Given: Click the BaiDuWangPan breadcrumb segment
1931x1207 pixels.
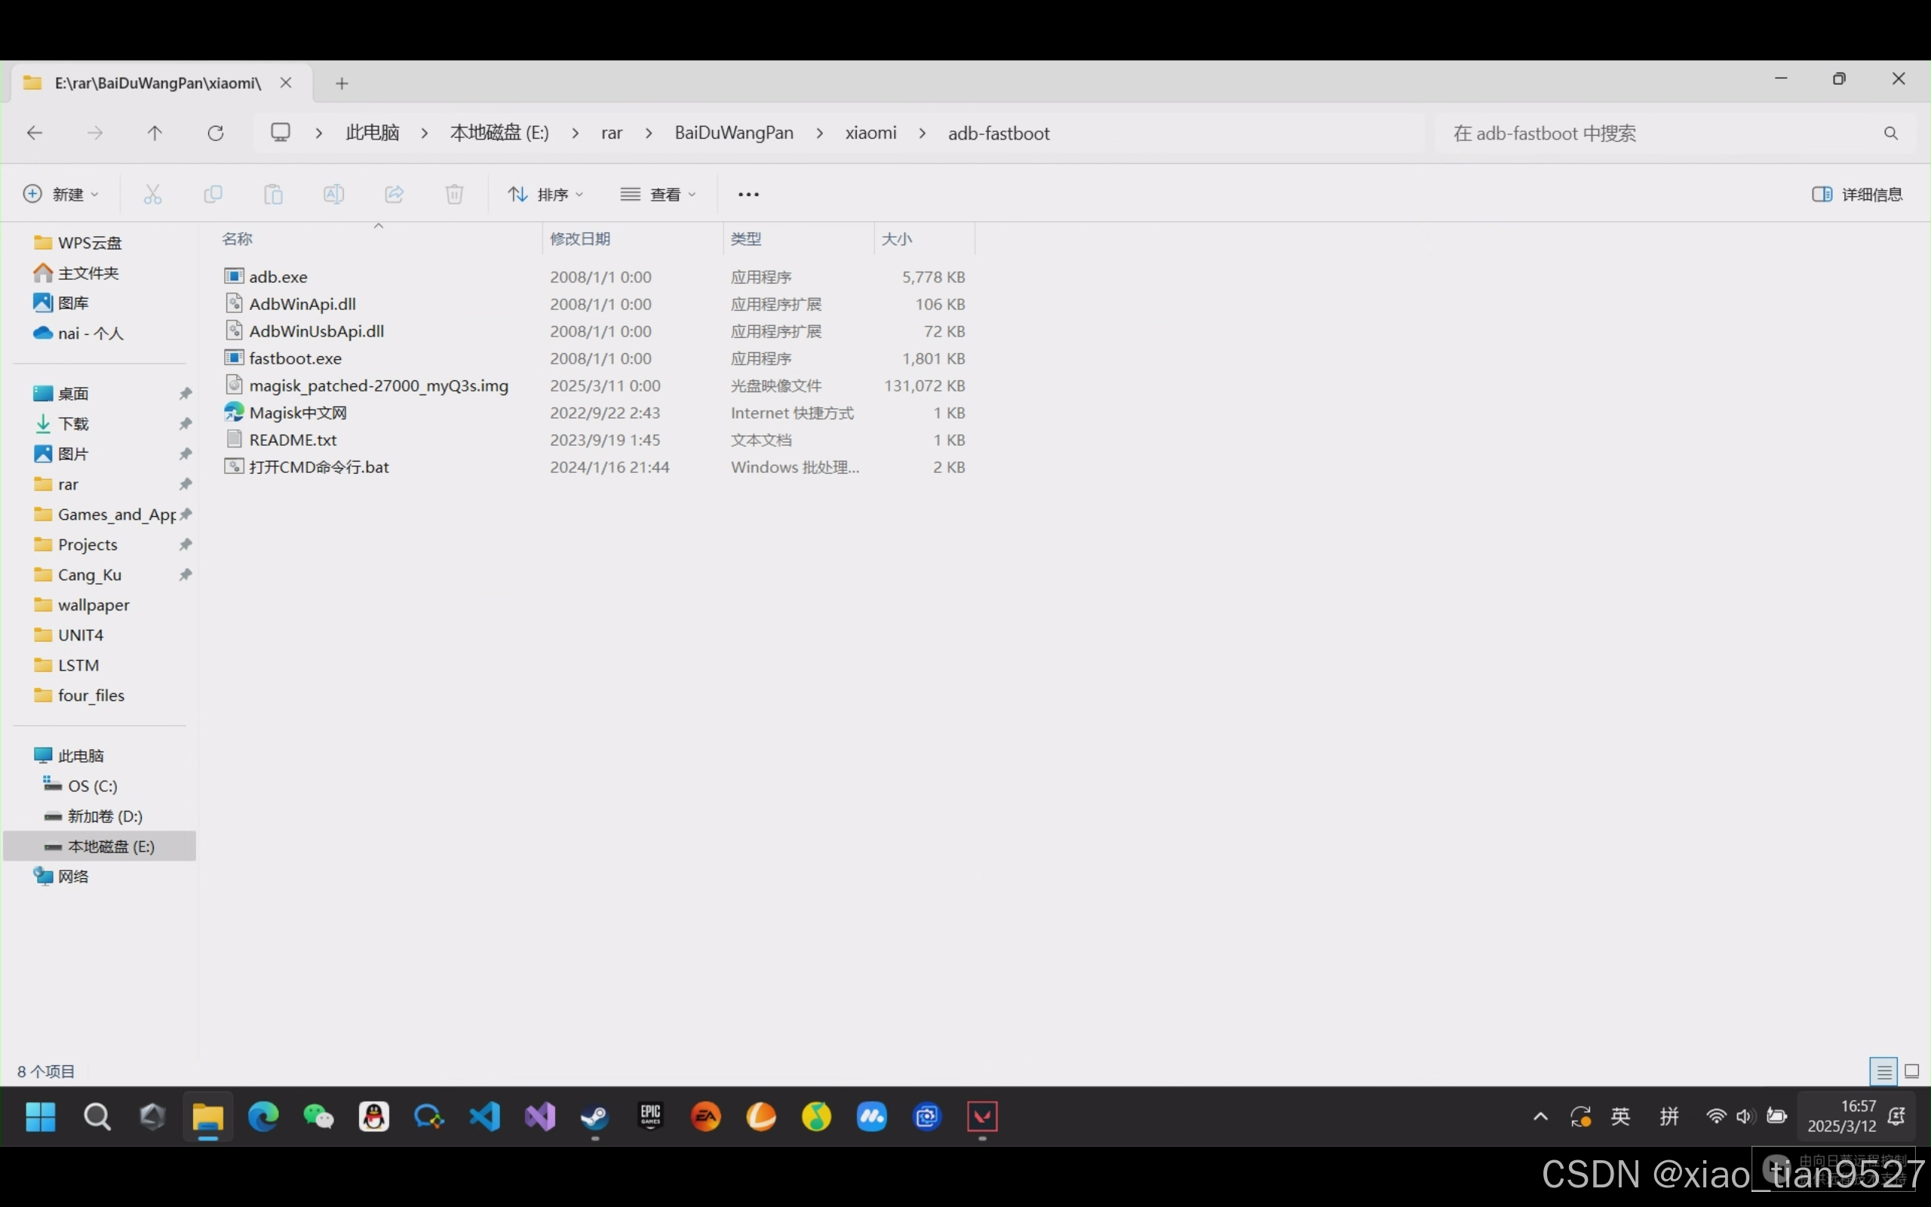Looking at the screenshot, I should (733, 134).
